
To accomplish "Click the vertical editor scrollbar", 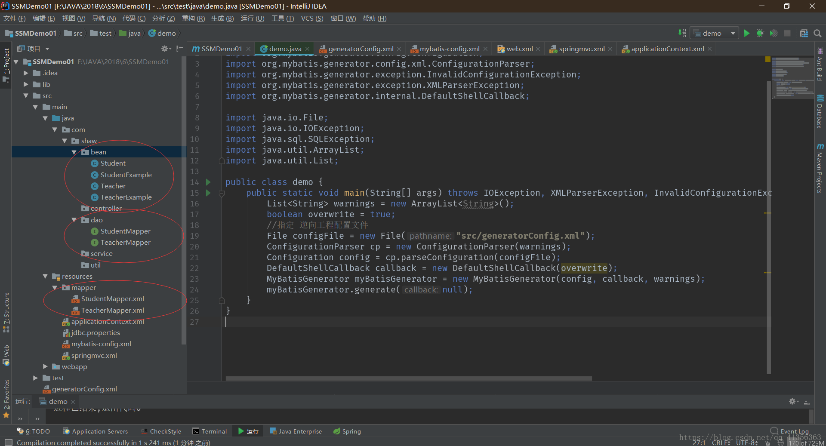I will [x=768, y=227].
